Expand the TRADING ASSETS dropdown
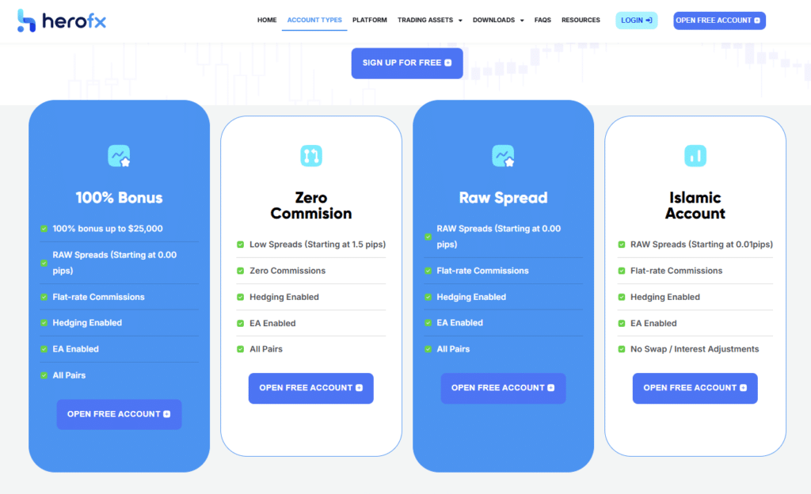 click(x=425, y=20)
